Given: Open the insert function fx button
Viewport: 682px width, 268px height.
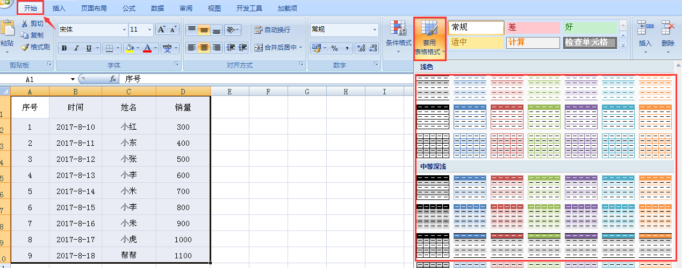Looking at the screenshot, I should click(113, 79).
